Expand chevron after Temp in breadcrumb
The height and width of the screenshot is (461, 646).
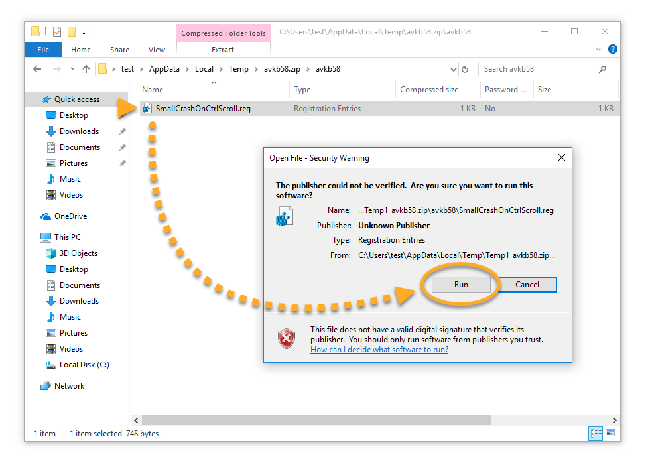click(x=256, y=69)
